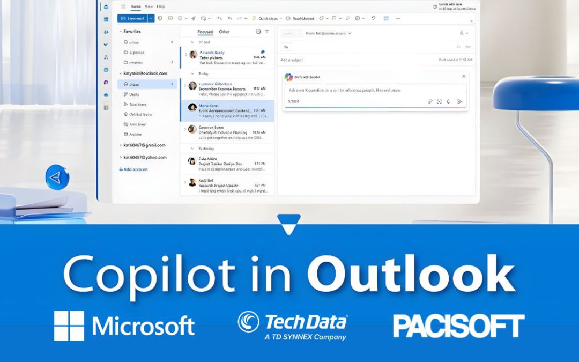Open the filter icon above the message list

(x=266, y=31)
